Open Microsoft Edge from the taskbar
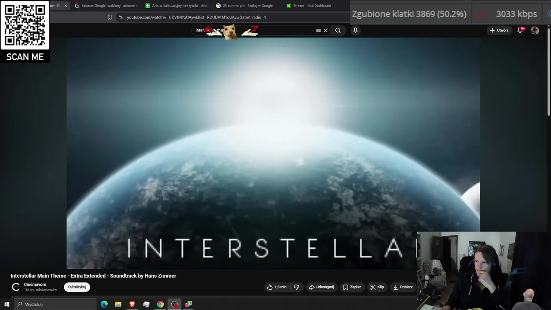Viewport: 551px width, 310px height. 104,304
